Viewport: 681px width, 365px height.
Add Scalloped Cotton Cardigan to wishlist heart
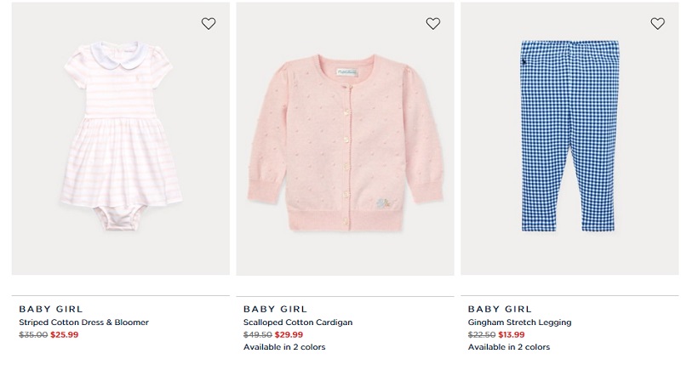click(x=433, y=24)
